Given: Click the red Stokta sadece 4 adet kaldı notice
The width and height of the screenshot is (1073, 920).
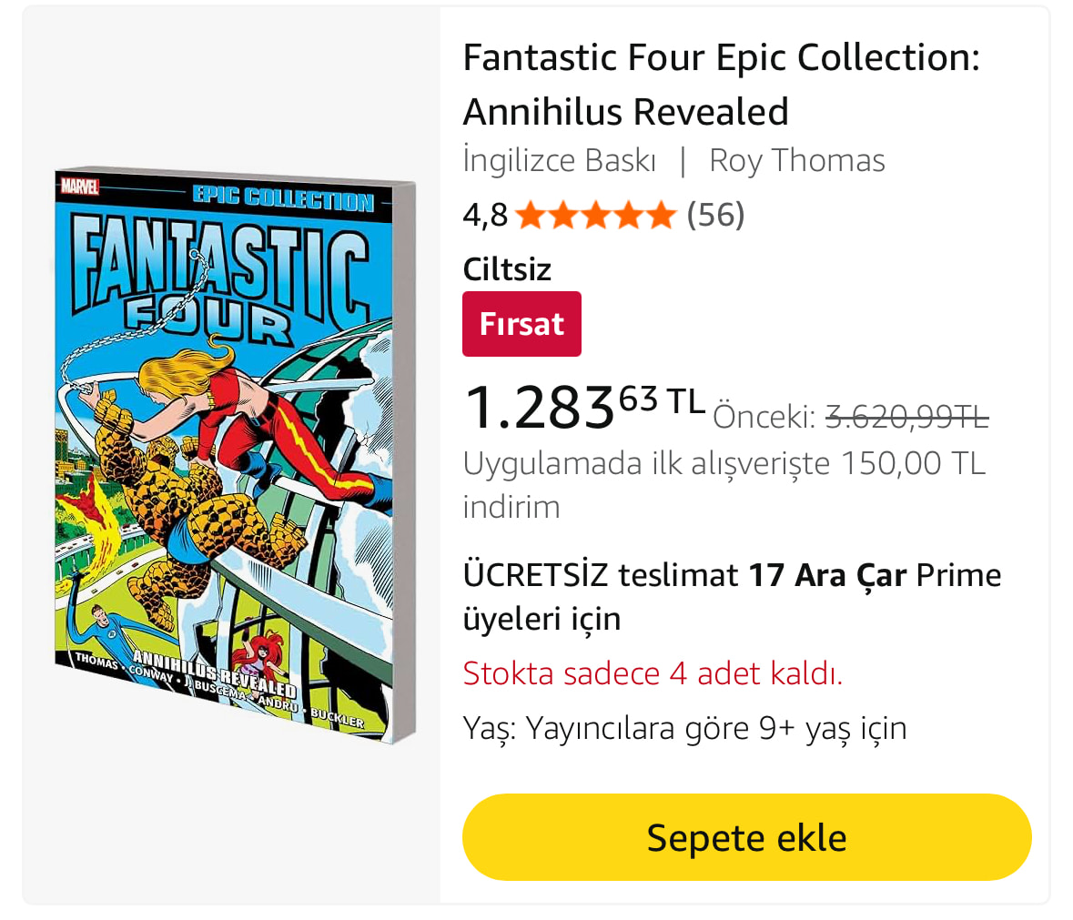Looking at the screenshot, I should pyautogui.click(x=653, y=673).
